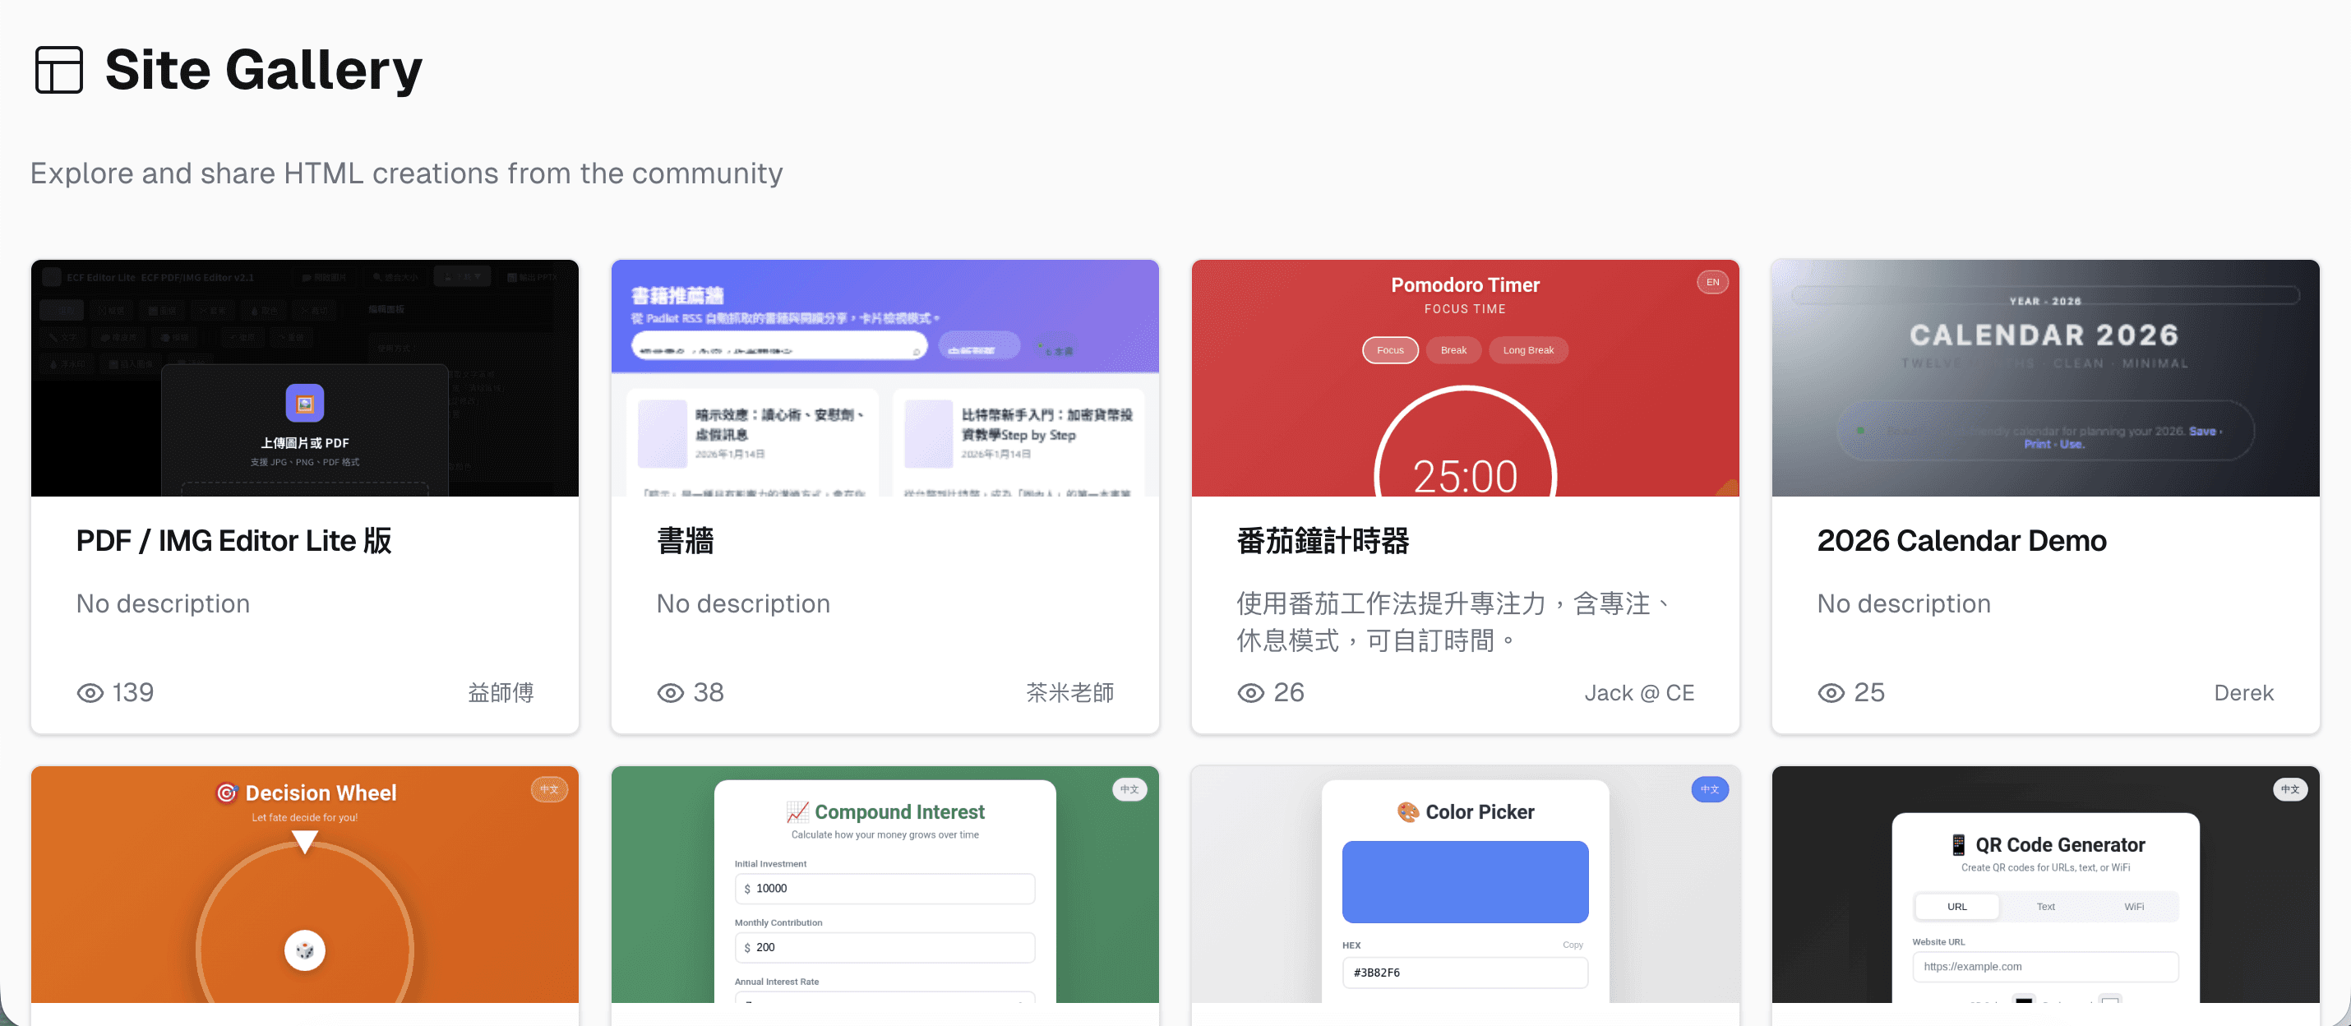Click eye icon on PDF Editor card
The image size is (2351, 1026).
coord(90,693)
